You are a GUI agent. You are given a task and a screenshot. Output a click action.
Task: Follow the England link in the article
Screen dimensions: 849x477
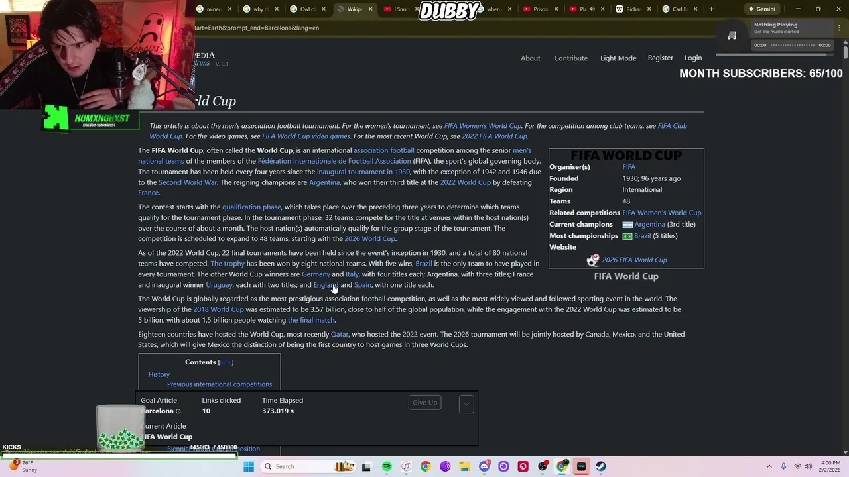[325, 285]
